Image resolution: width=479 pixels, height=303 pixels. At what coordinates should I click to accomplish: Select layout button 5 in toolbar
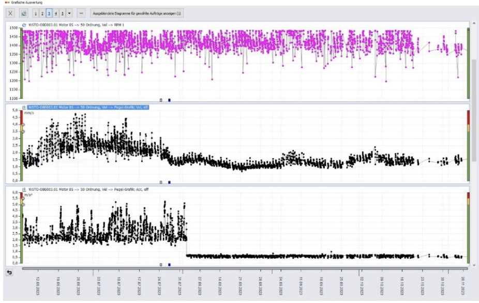[63, 13]
